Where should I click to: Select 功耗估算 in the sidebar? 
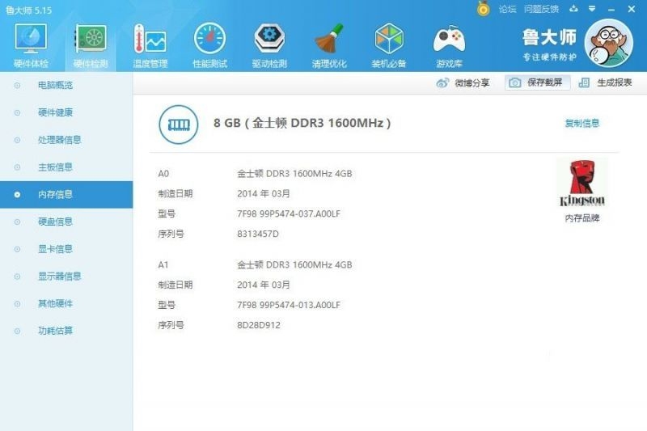pos(66,331)
